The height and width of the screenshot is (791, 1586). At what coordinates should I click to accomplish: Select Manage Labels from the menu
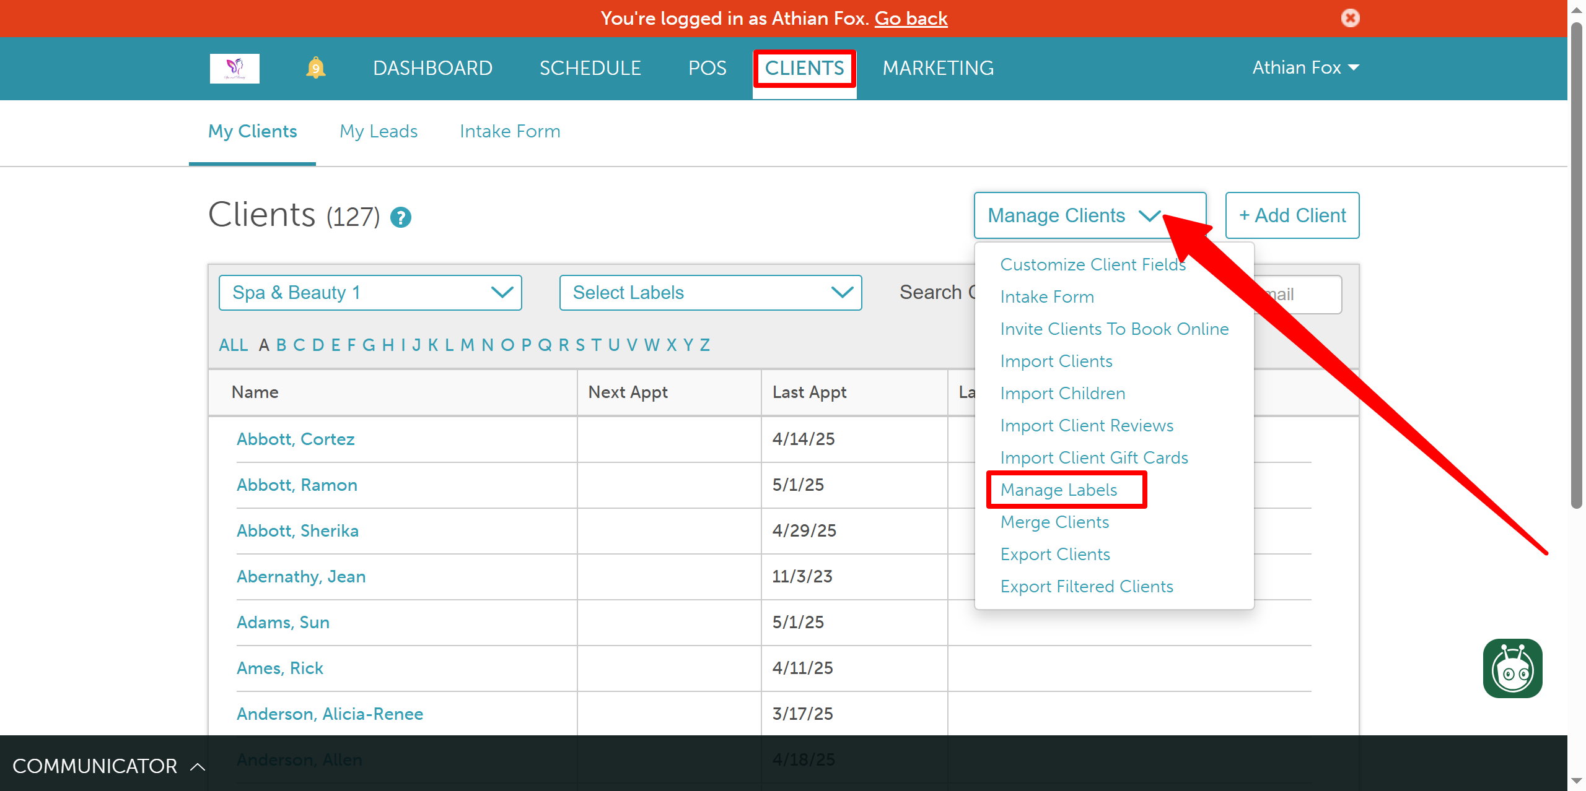1058,490
